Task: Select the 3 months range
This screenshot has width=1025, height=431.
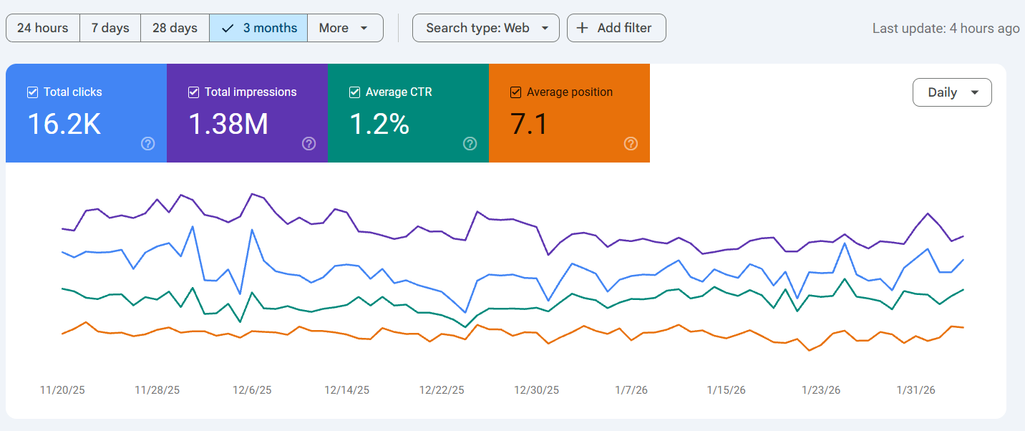Action: pos(258,28)
